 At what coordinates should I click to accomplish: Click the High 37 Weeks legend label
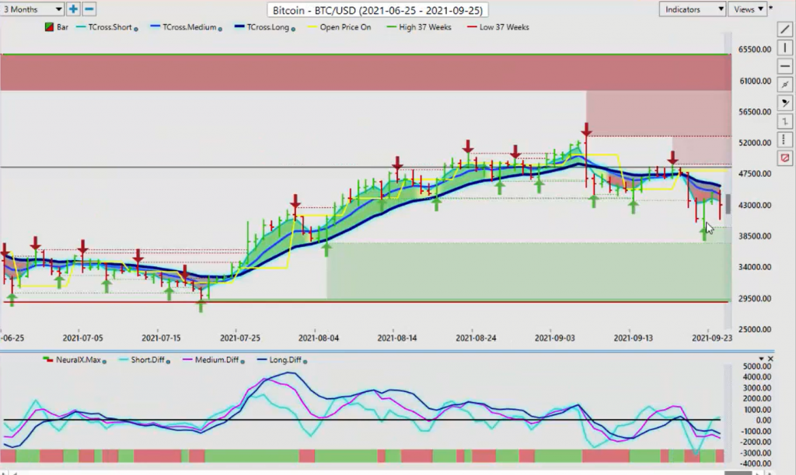click(x=425, y=27)
